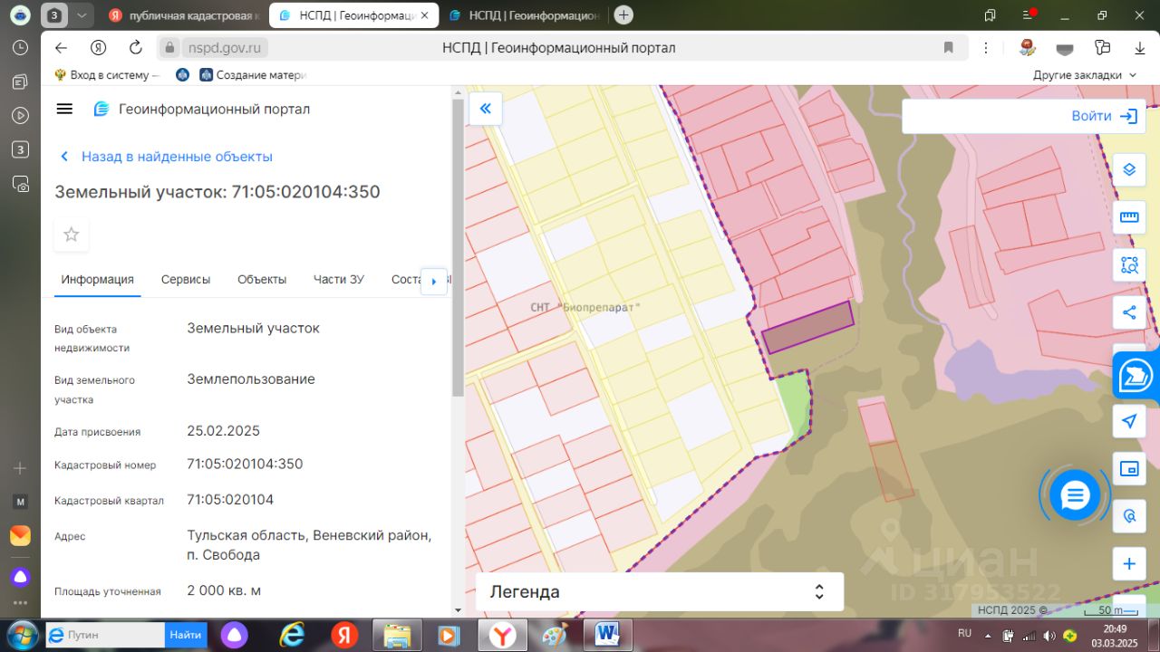Open browser bookmarks collections icon in title bar
This screenshot has width=1160, height=652.
click(x=990, y=14)
